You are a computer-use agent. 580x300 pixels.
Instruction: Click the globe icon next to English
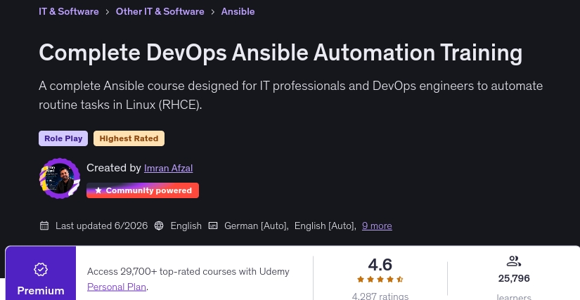(x=159, y=226)
